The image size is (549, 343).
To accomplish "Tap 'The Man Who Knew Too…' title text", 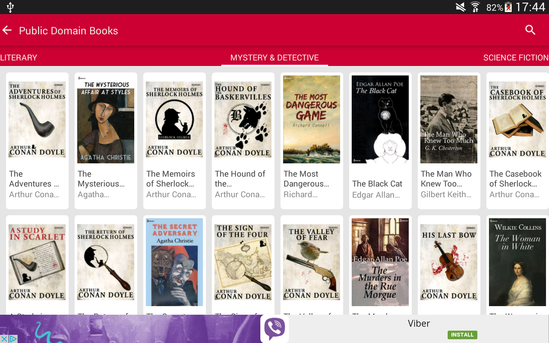I will click(x=446, y=179).
